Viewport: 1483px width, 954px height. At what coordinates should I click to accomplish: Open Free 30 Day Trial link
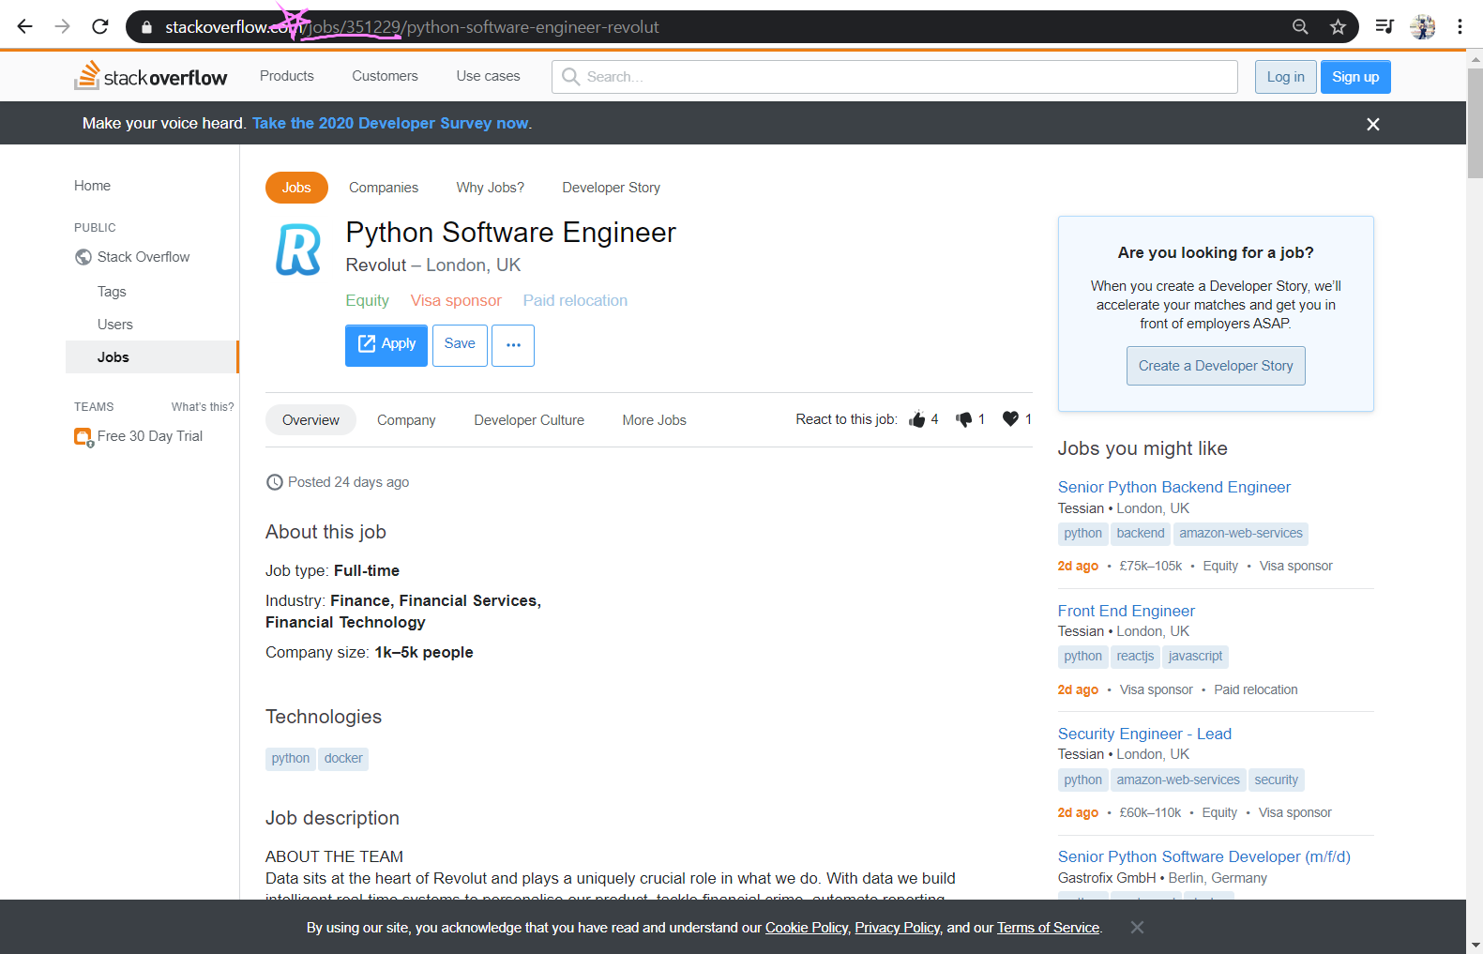click(x=150, y=436)
